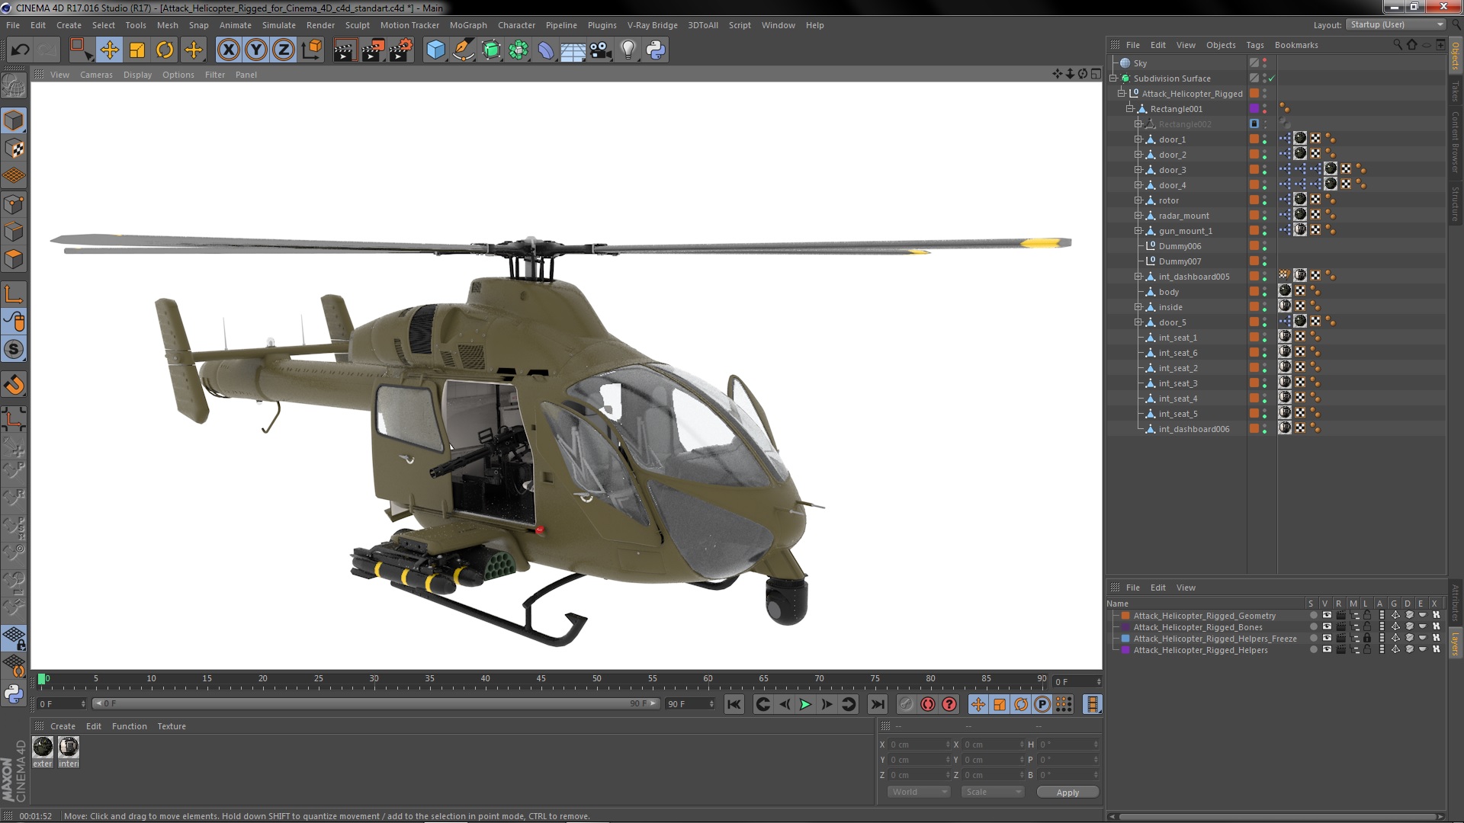The height and width of the screenshot is (823, 1464).
Task: Collapse the Subdivision Surface hierarchy
Action: 1113,78
